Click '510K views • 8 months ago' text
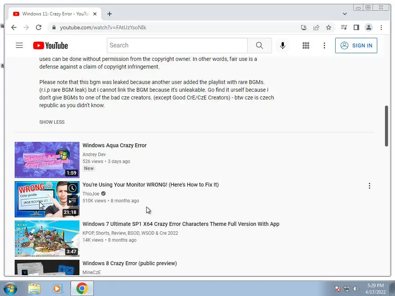 coord(111,200)
